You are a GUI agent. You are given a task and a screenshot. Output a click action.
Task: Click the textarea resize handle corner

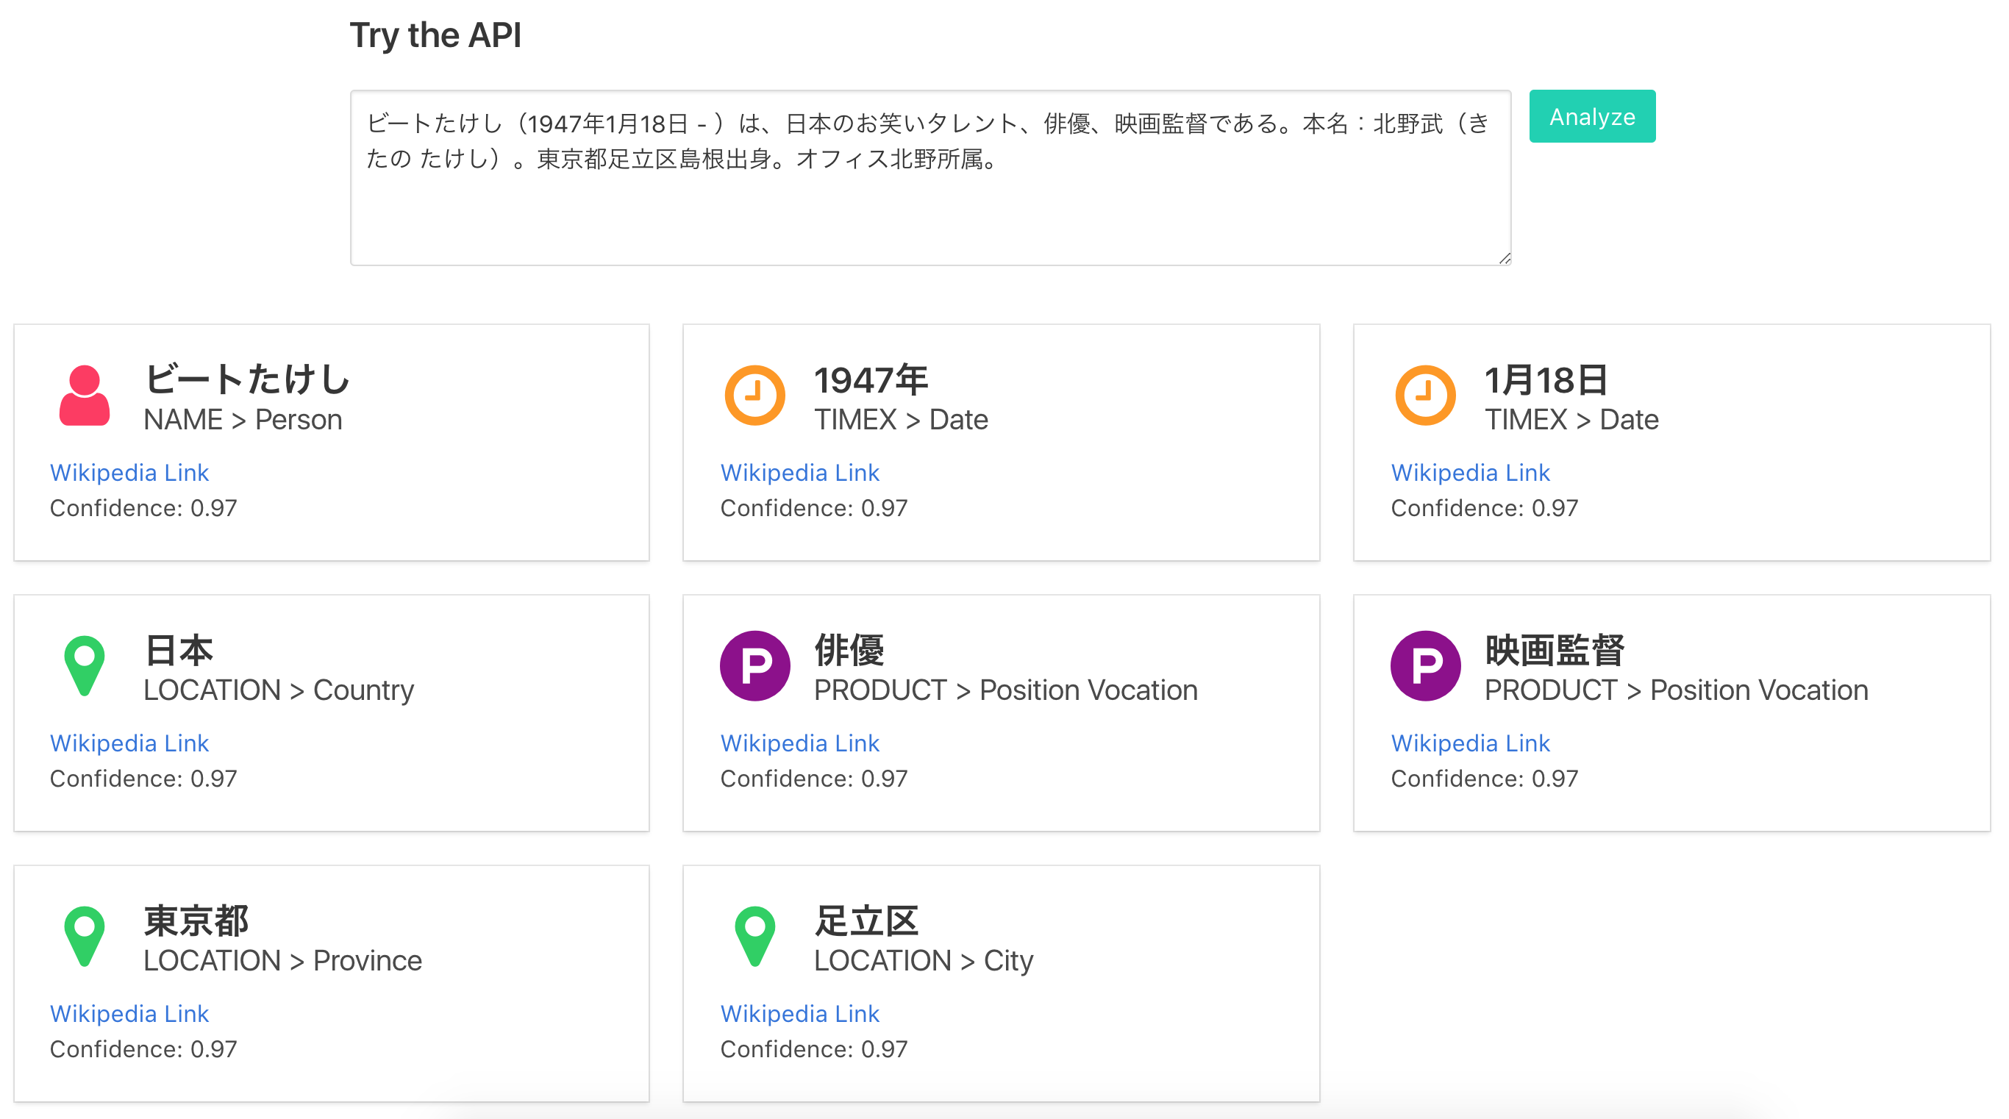click(x=1505, y=259)
